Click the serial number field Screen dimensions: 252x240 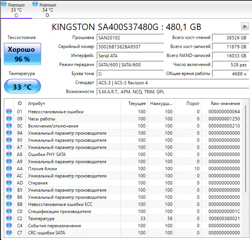(x=130, y=47)
